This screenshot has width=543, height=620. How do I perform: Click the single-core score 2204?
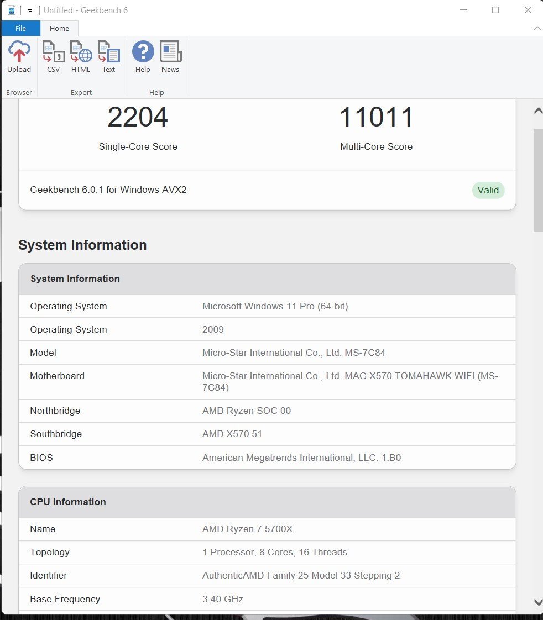point(138,117)
